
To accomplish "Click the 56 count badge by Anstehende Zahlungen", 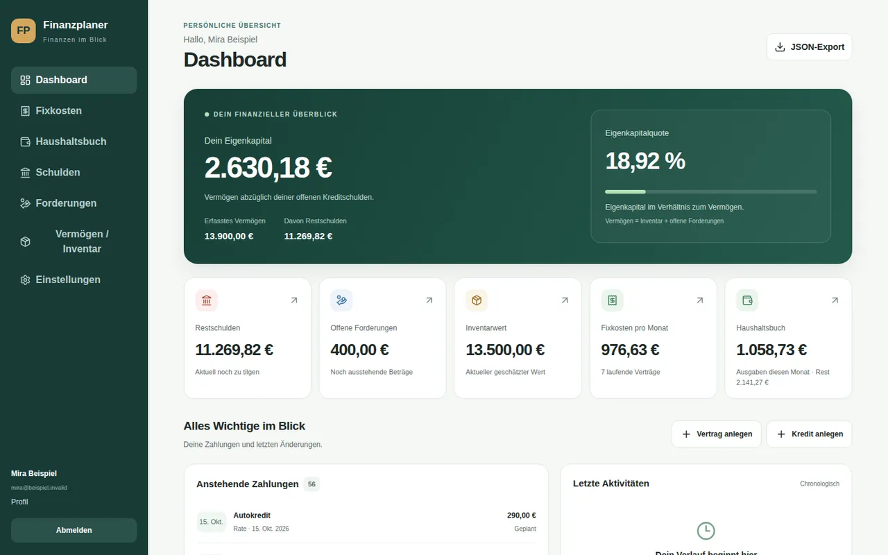I will tap(311, 484).
